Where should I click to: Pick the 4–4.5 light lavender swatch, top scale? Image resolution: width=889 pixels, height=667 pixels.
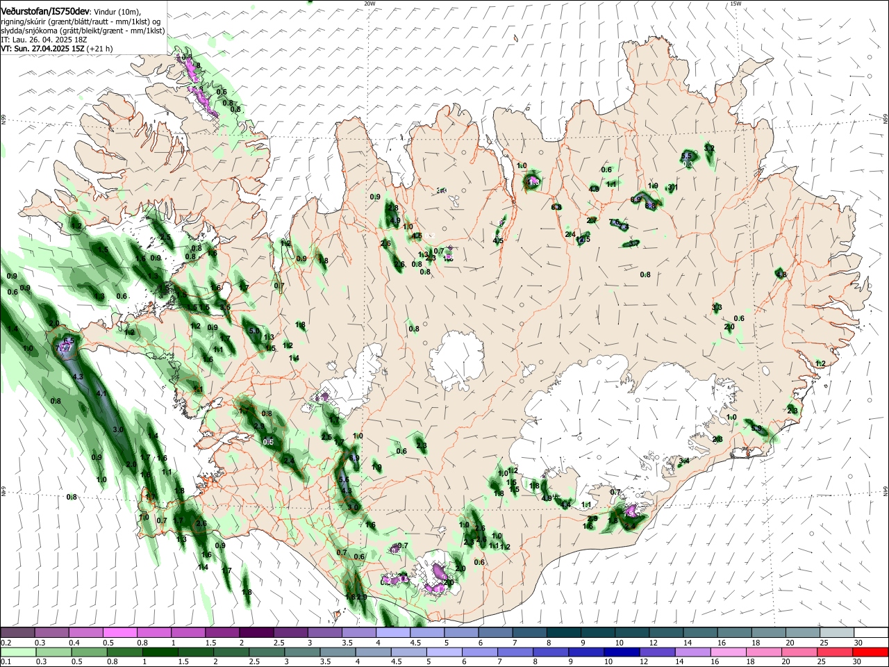(392, 633)
